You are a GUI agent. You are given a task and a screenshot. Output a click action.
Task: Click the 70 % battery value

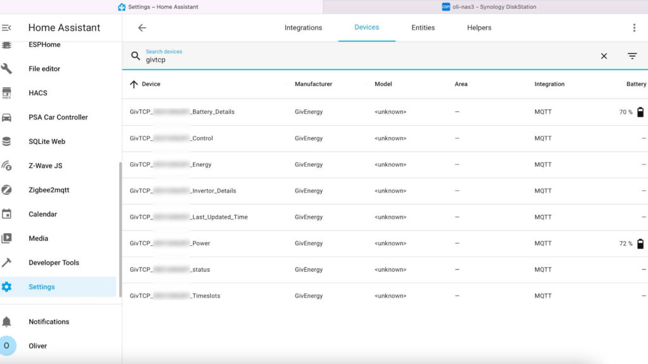pyautogui.click(x=626, y=112)
